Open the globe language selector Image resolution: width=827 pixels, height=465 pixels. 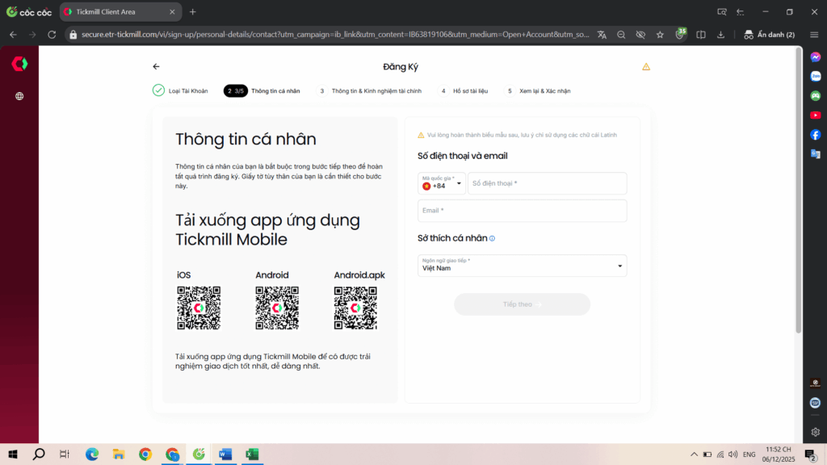19,96
